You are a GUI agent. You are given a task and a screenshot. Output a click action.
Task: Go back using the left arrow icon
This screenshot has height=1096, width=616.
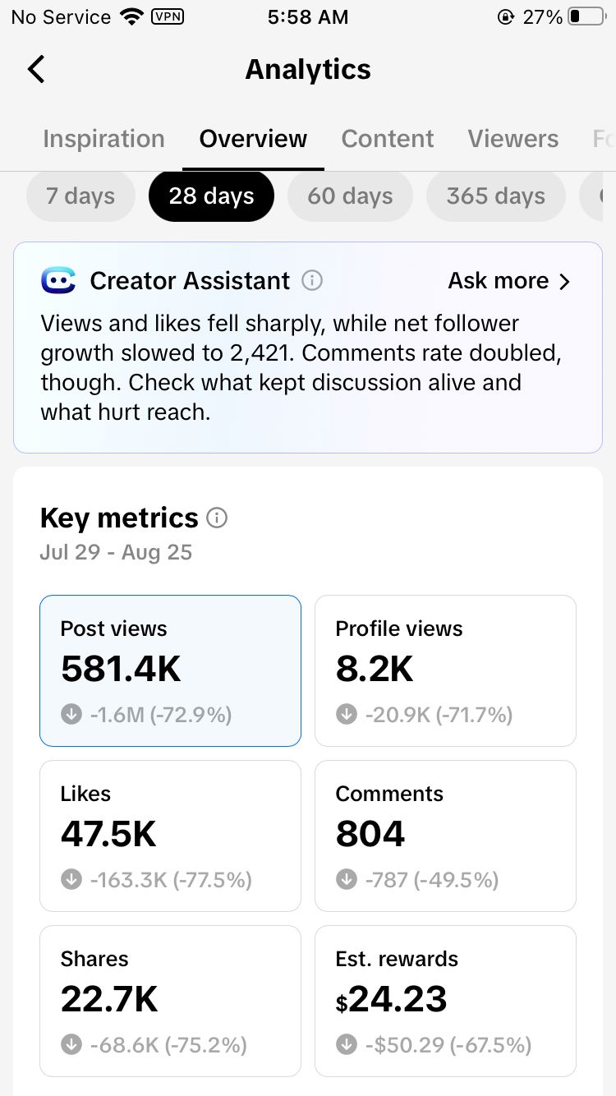[x=36, y=69]
